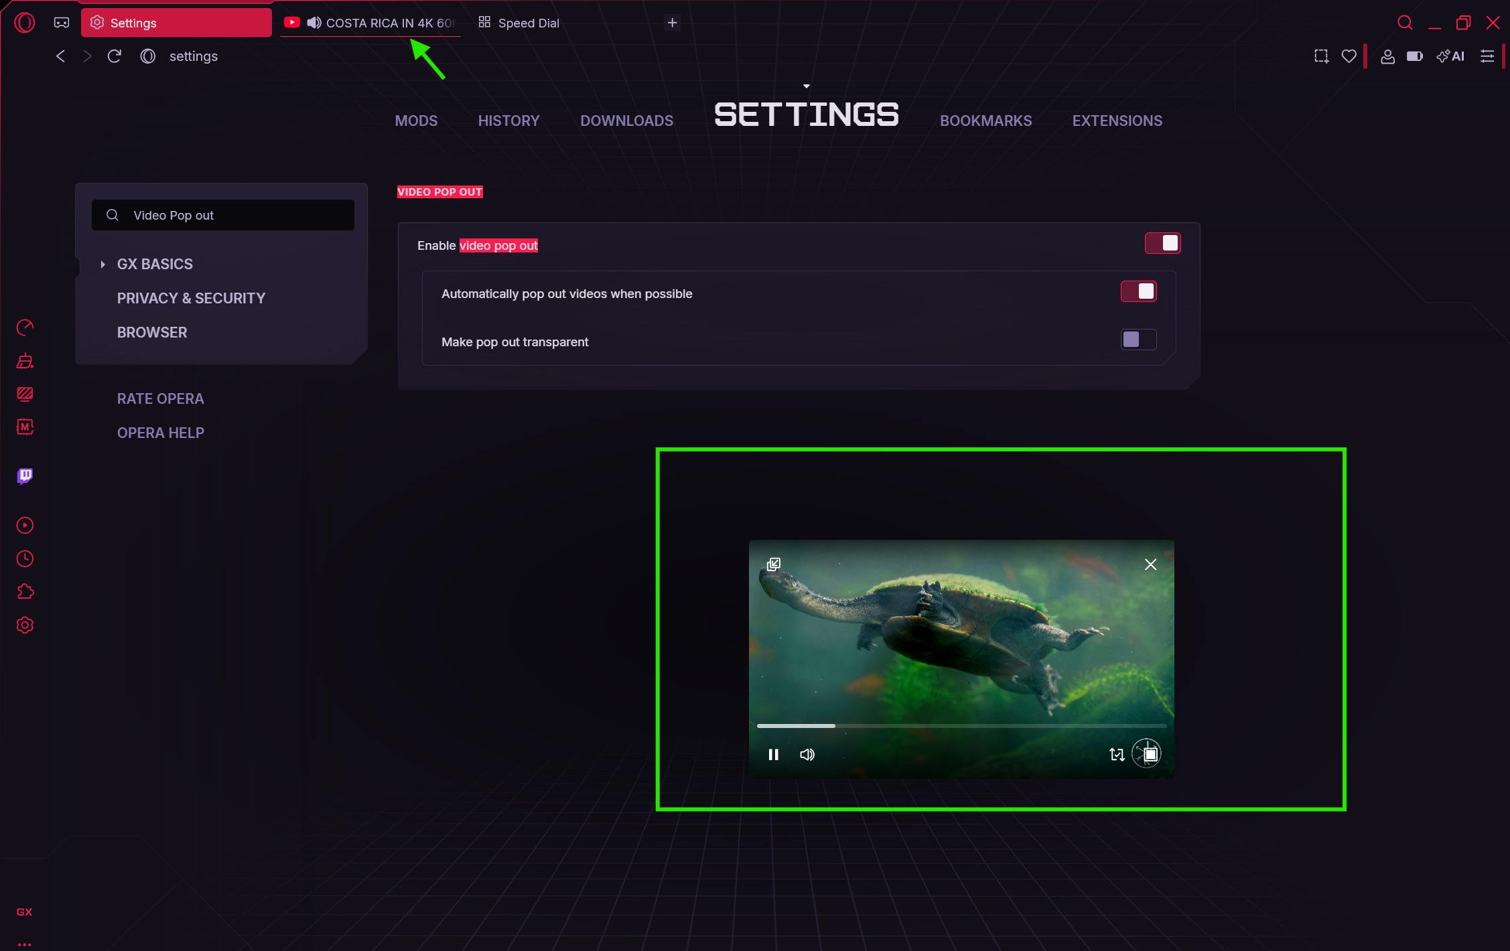
Task: Open the GX Control speedometer icon
Action: click(x=25, y=327)
